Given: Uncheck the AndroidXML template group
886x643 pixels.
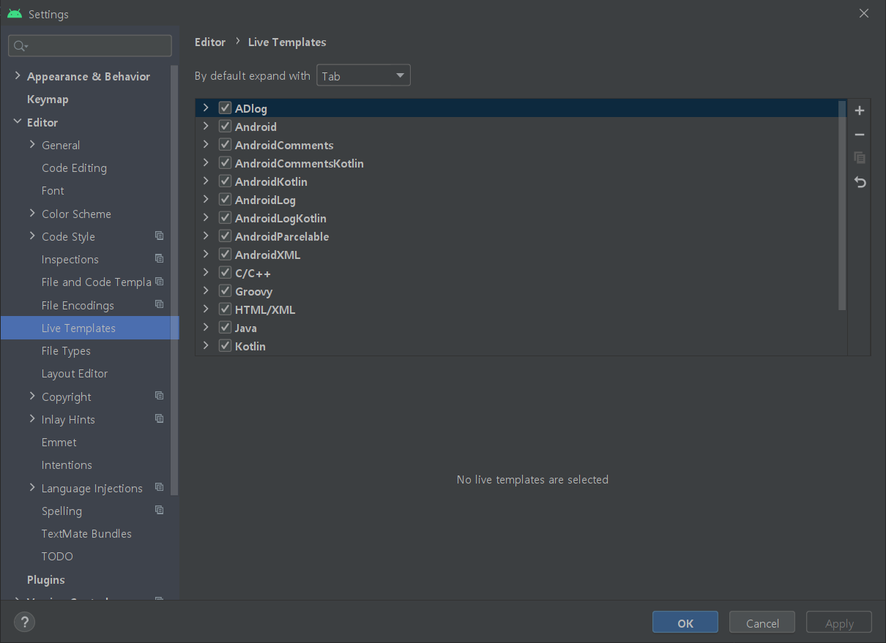Looking at the screenshot, I should (x=225, y=255).
